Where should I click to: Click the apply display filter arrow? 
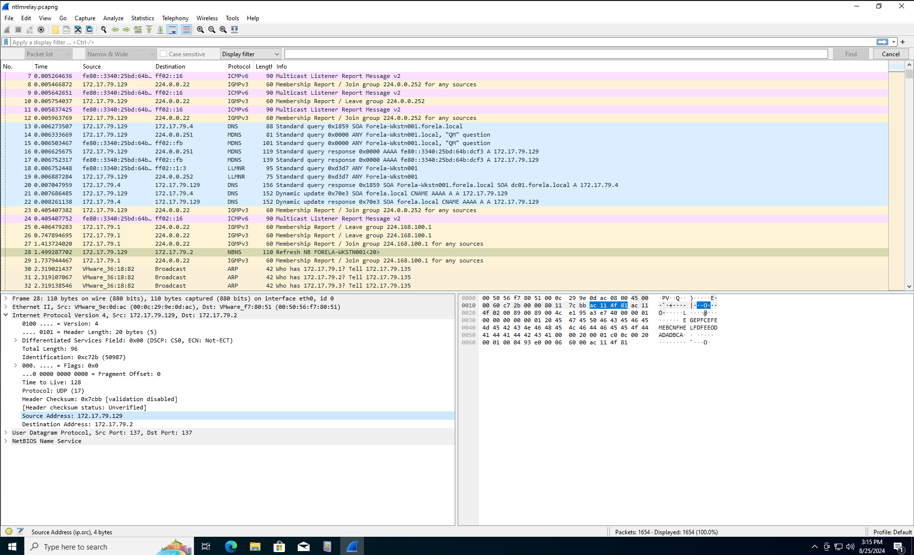click(882, 42)
